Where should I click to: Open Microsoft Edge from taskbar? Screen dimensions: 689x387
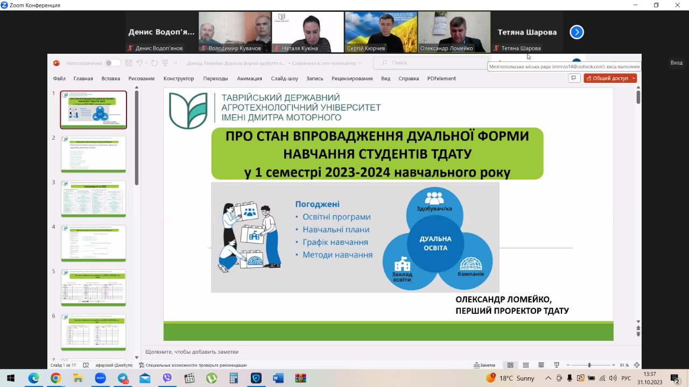click(x=33, y=378)
